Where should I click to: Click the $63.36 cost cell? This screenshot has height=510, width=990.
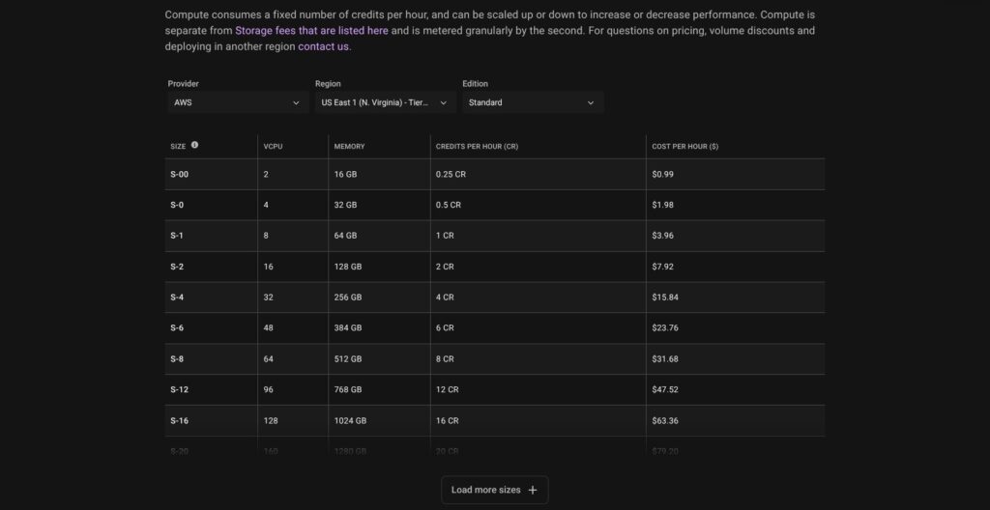[x=735, y=420]
